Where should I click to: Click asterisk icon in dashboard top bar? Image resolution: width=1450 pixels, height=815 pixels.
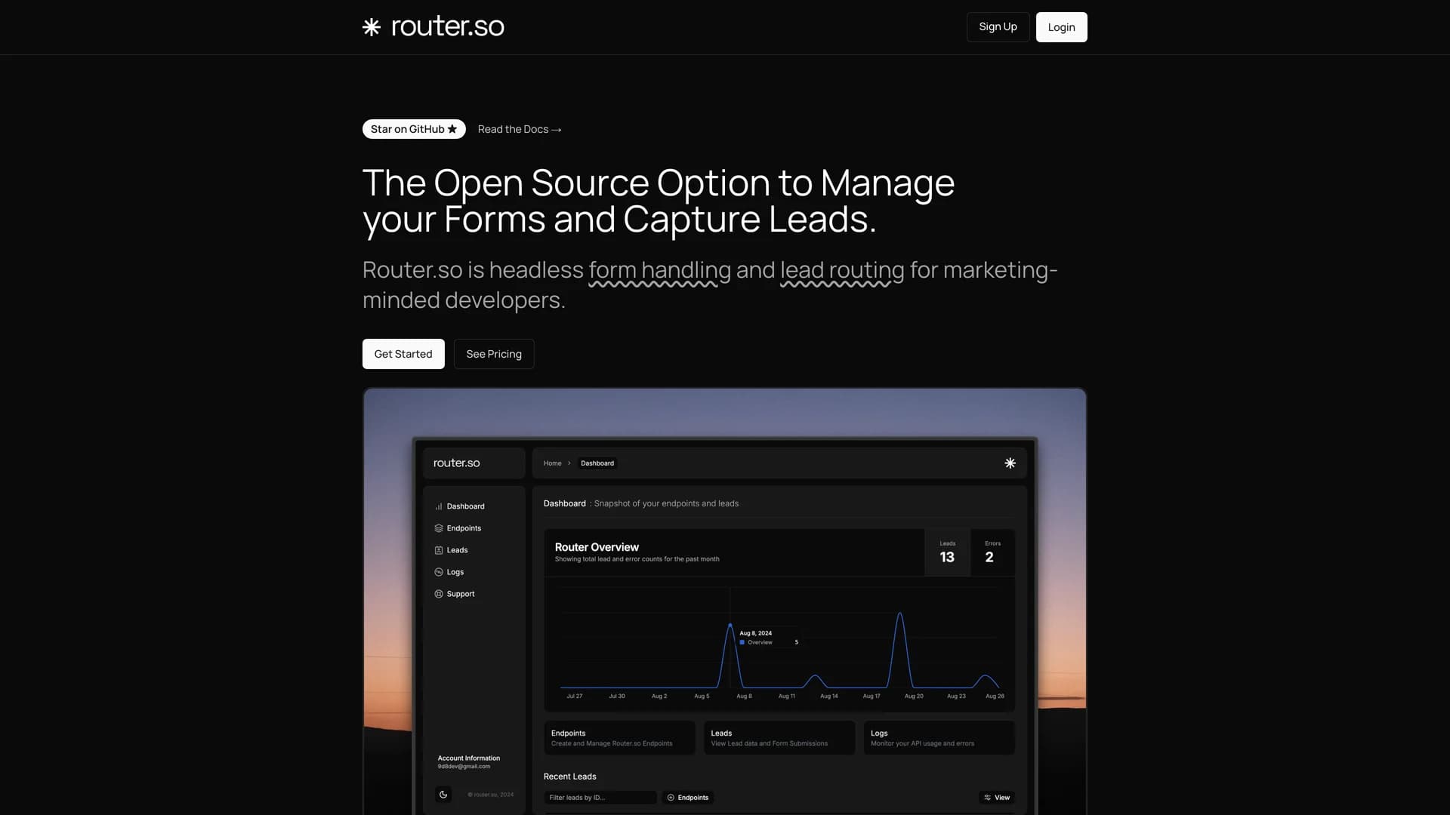click(1010, 463)
